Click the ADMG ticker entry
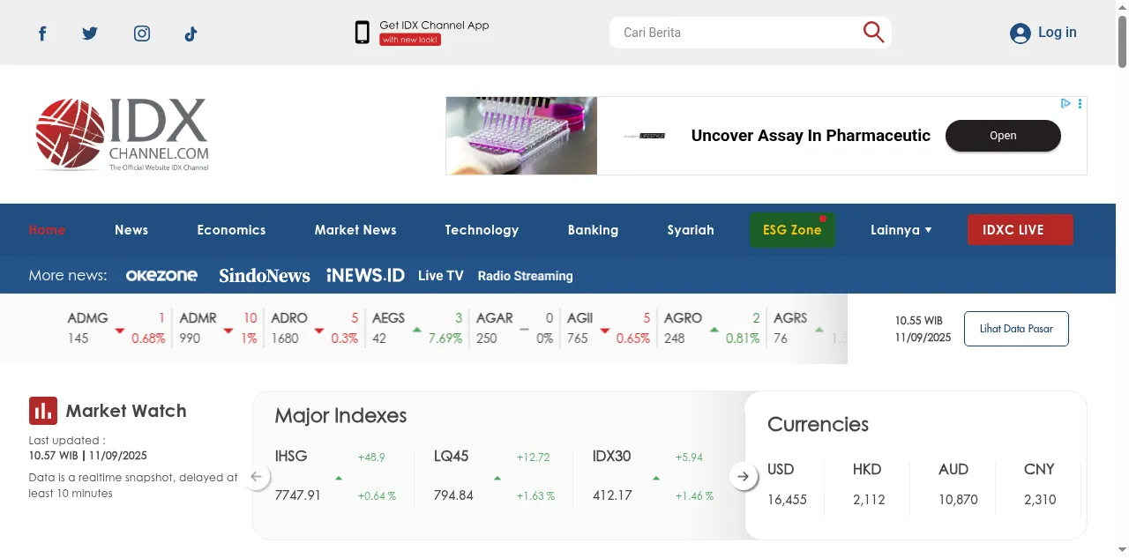This screenshot has width=1129, height=558. pyautogui.click(x=116, y=328)
